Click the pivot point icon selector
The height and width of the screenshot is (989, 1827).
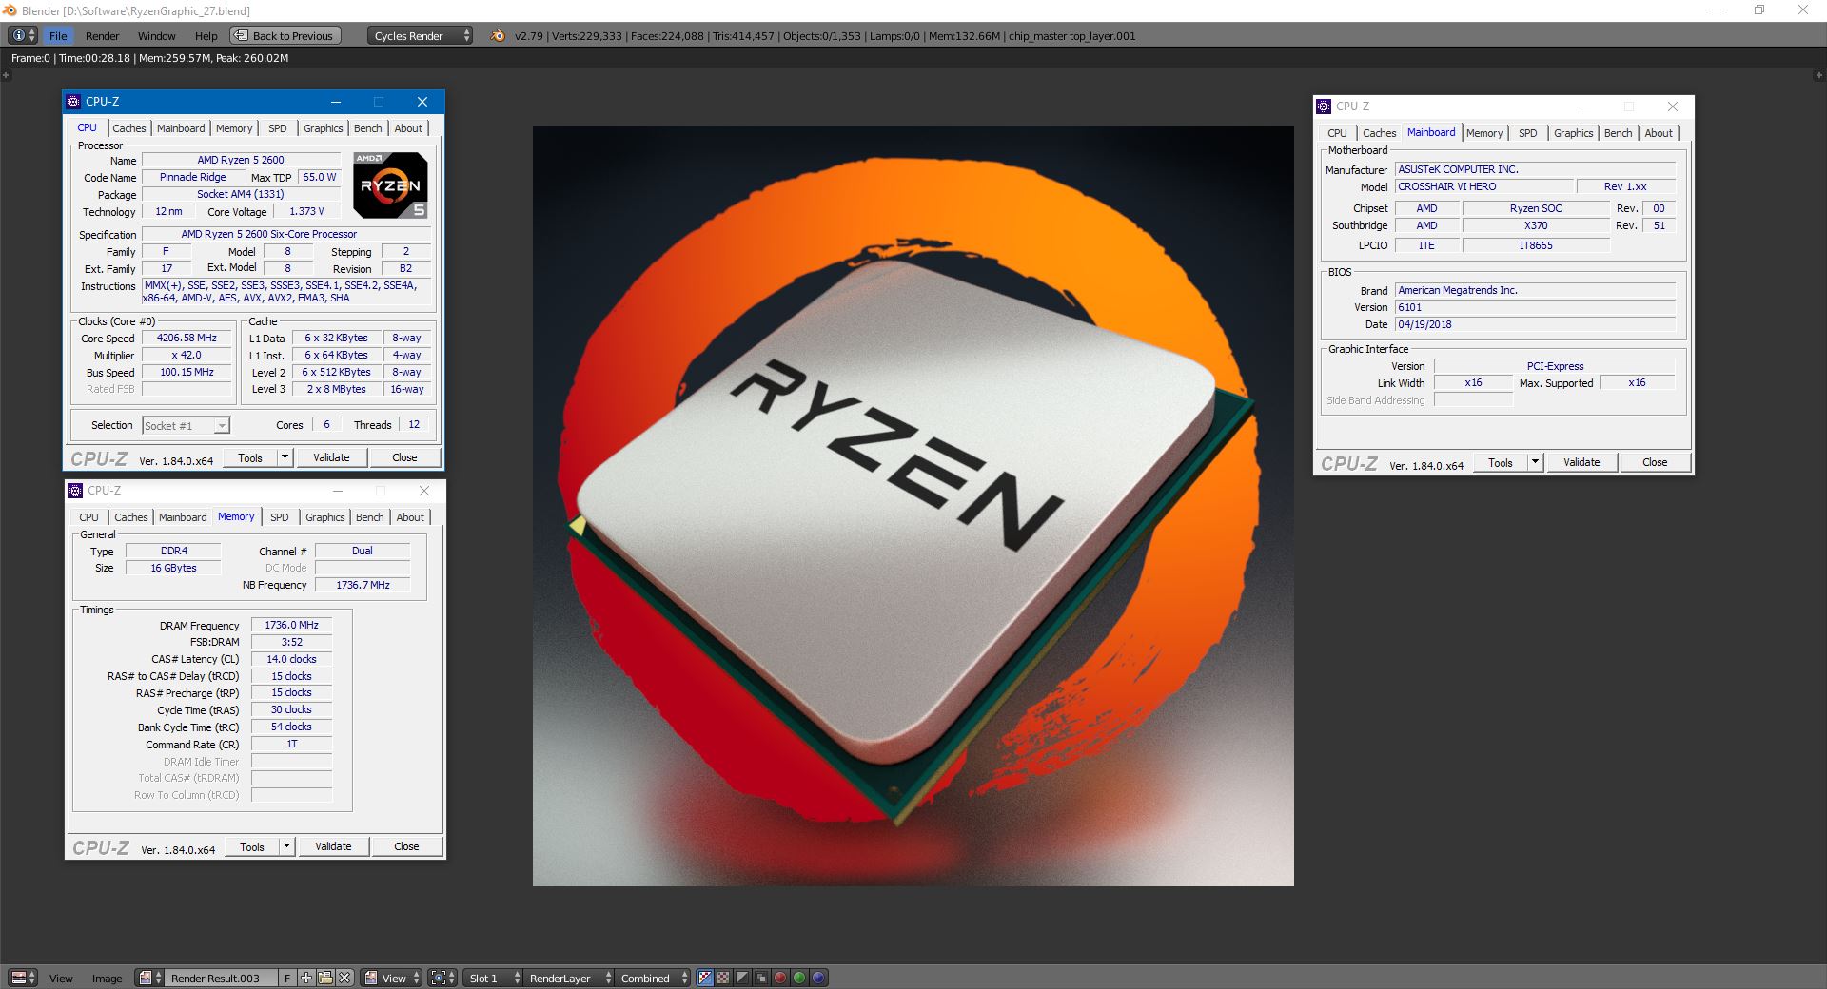[x=442, y=978]
